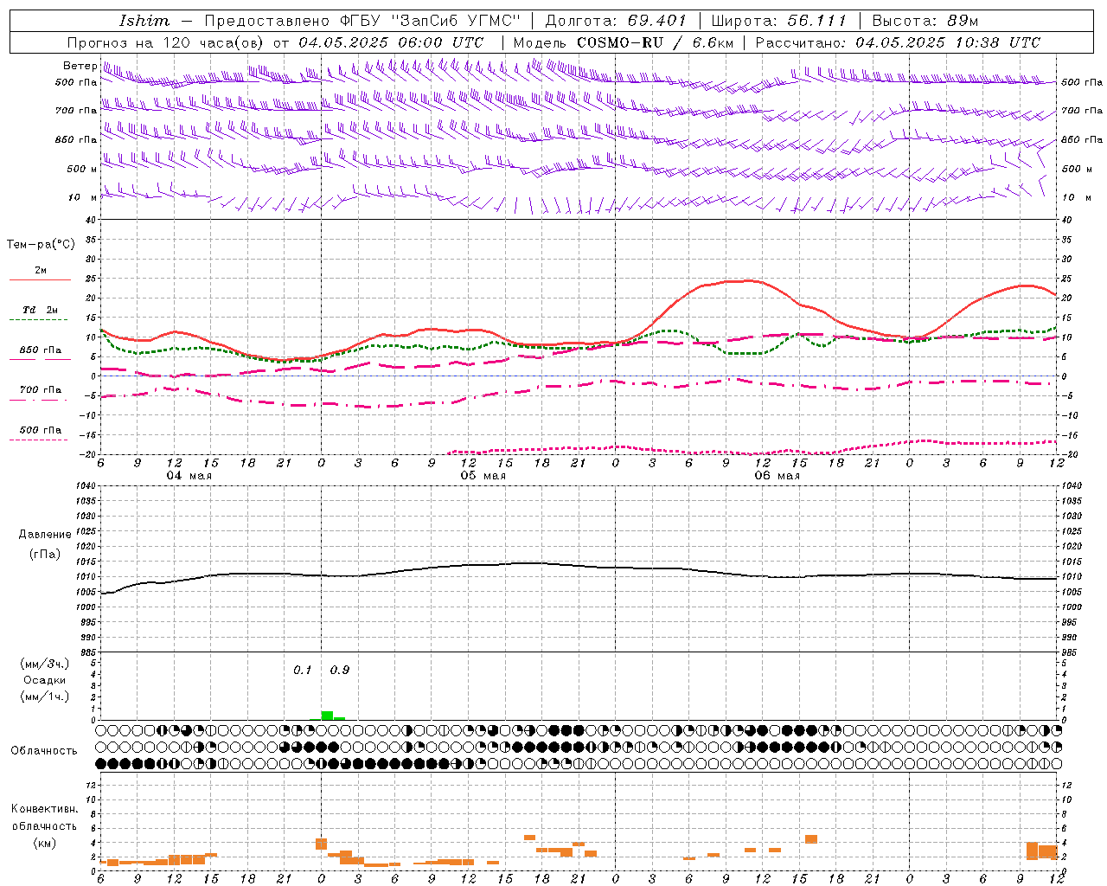Screen dimensions: 1107x886
Task: Select the "Предоставлено ФГБУ ЗапСиб УГМС" provider text
Action: point(362,21)
